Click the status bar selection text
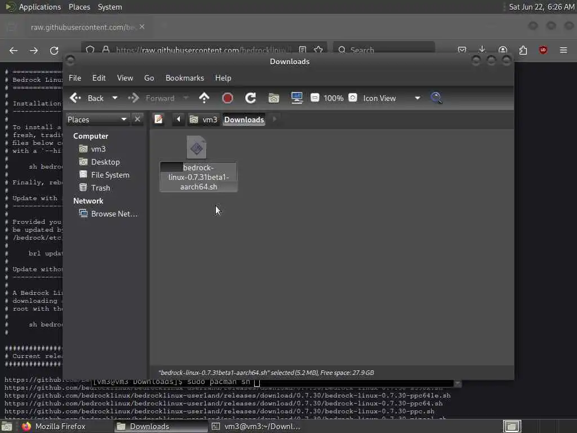This screenshot has height=433, width=577. pyautogui.click(x=266, y=373)
